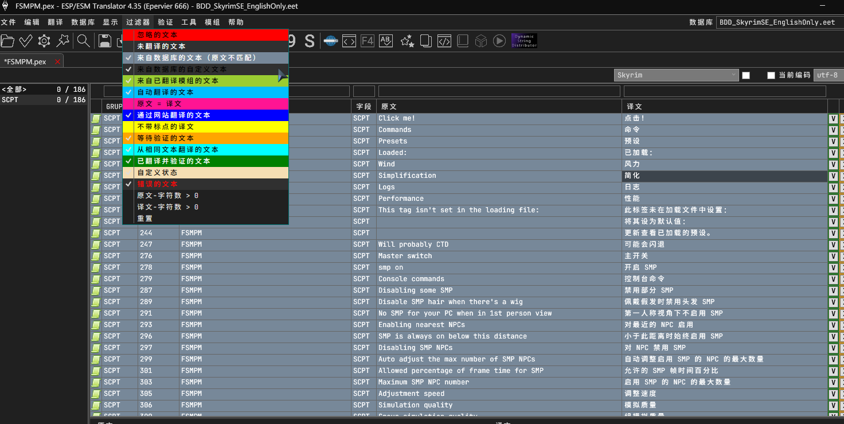
Task: Focus the 译文 column filter input
Action: (x=725, y=91)
